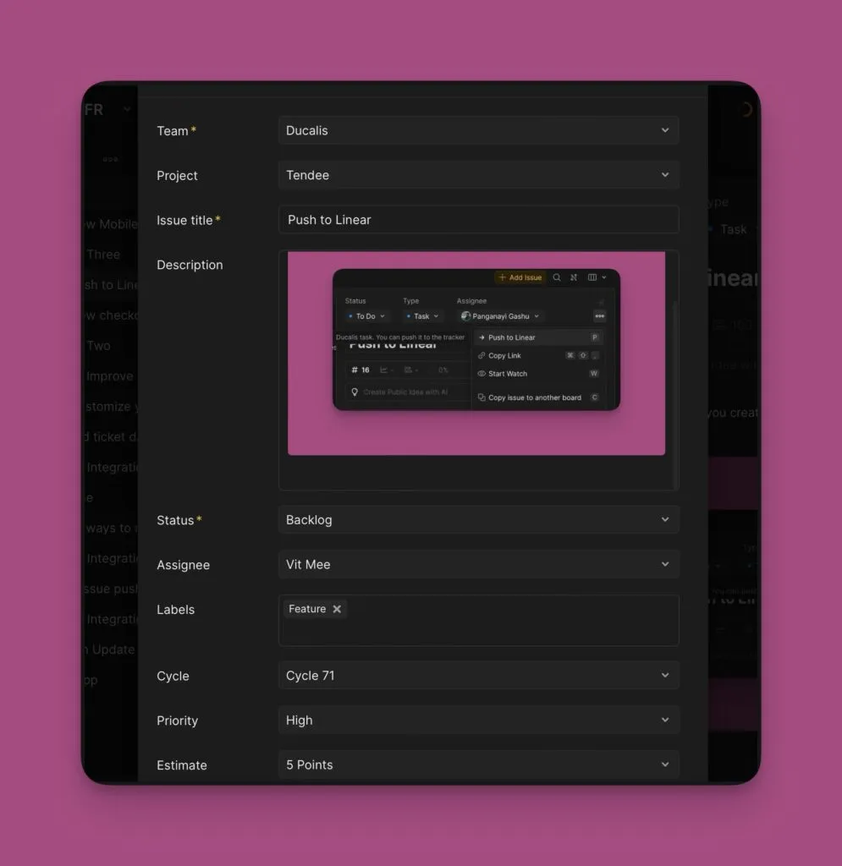This screenshot has height=866, width=842.
Task: Click Panganayi Gashu's avatar icon
Action: coord(465,316)
